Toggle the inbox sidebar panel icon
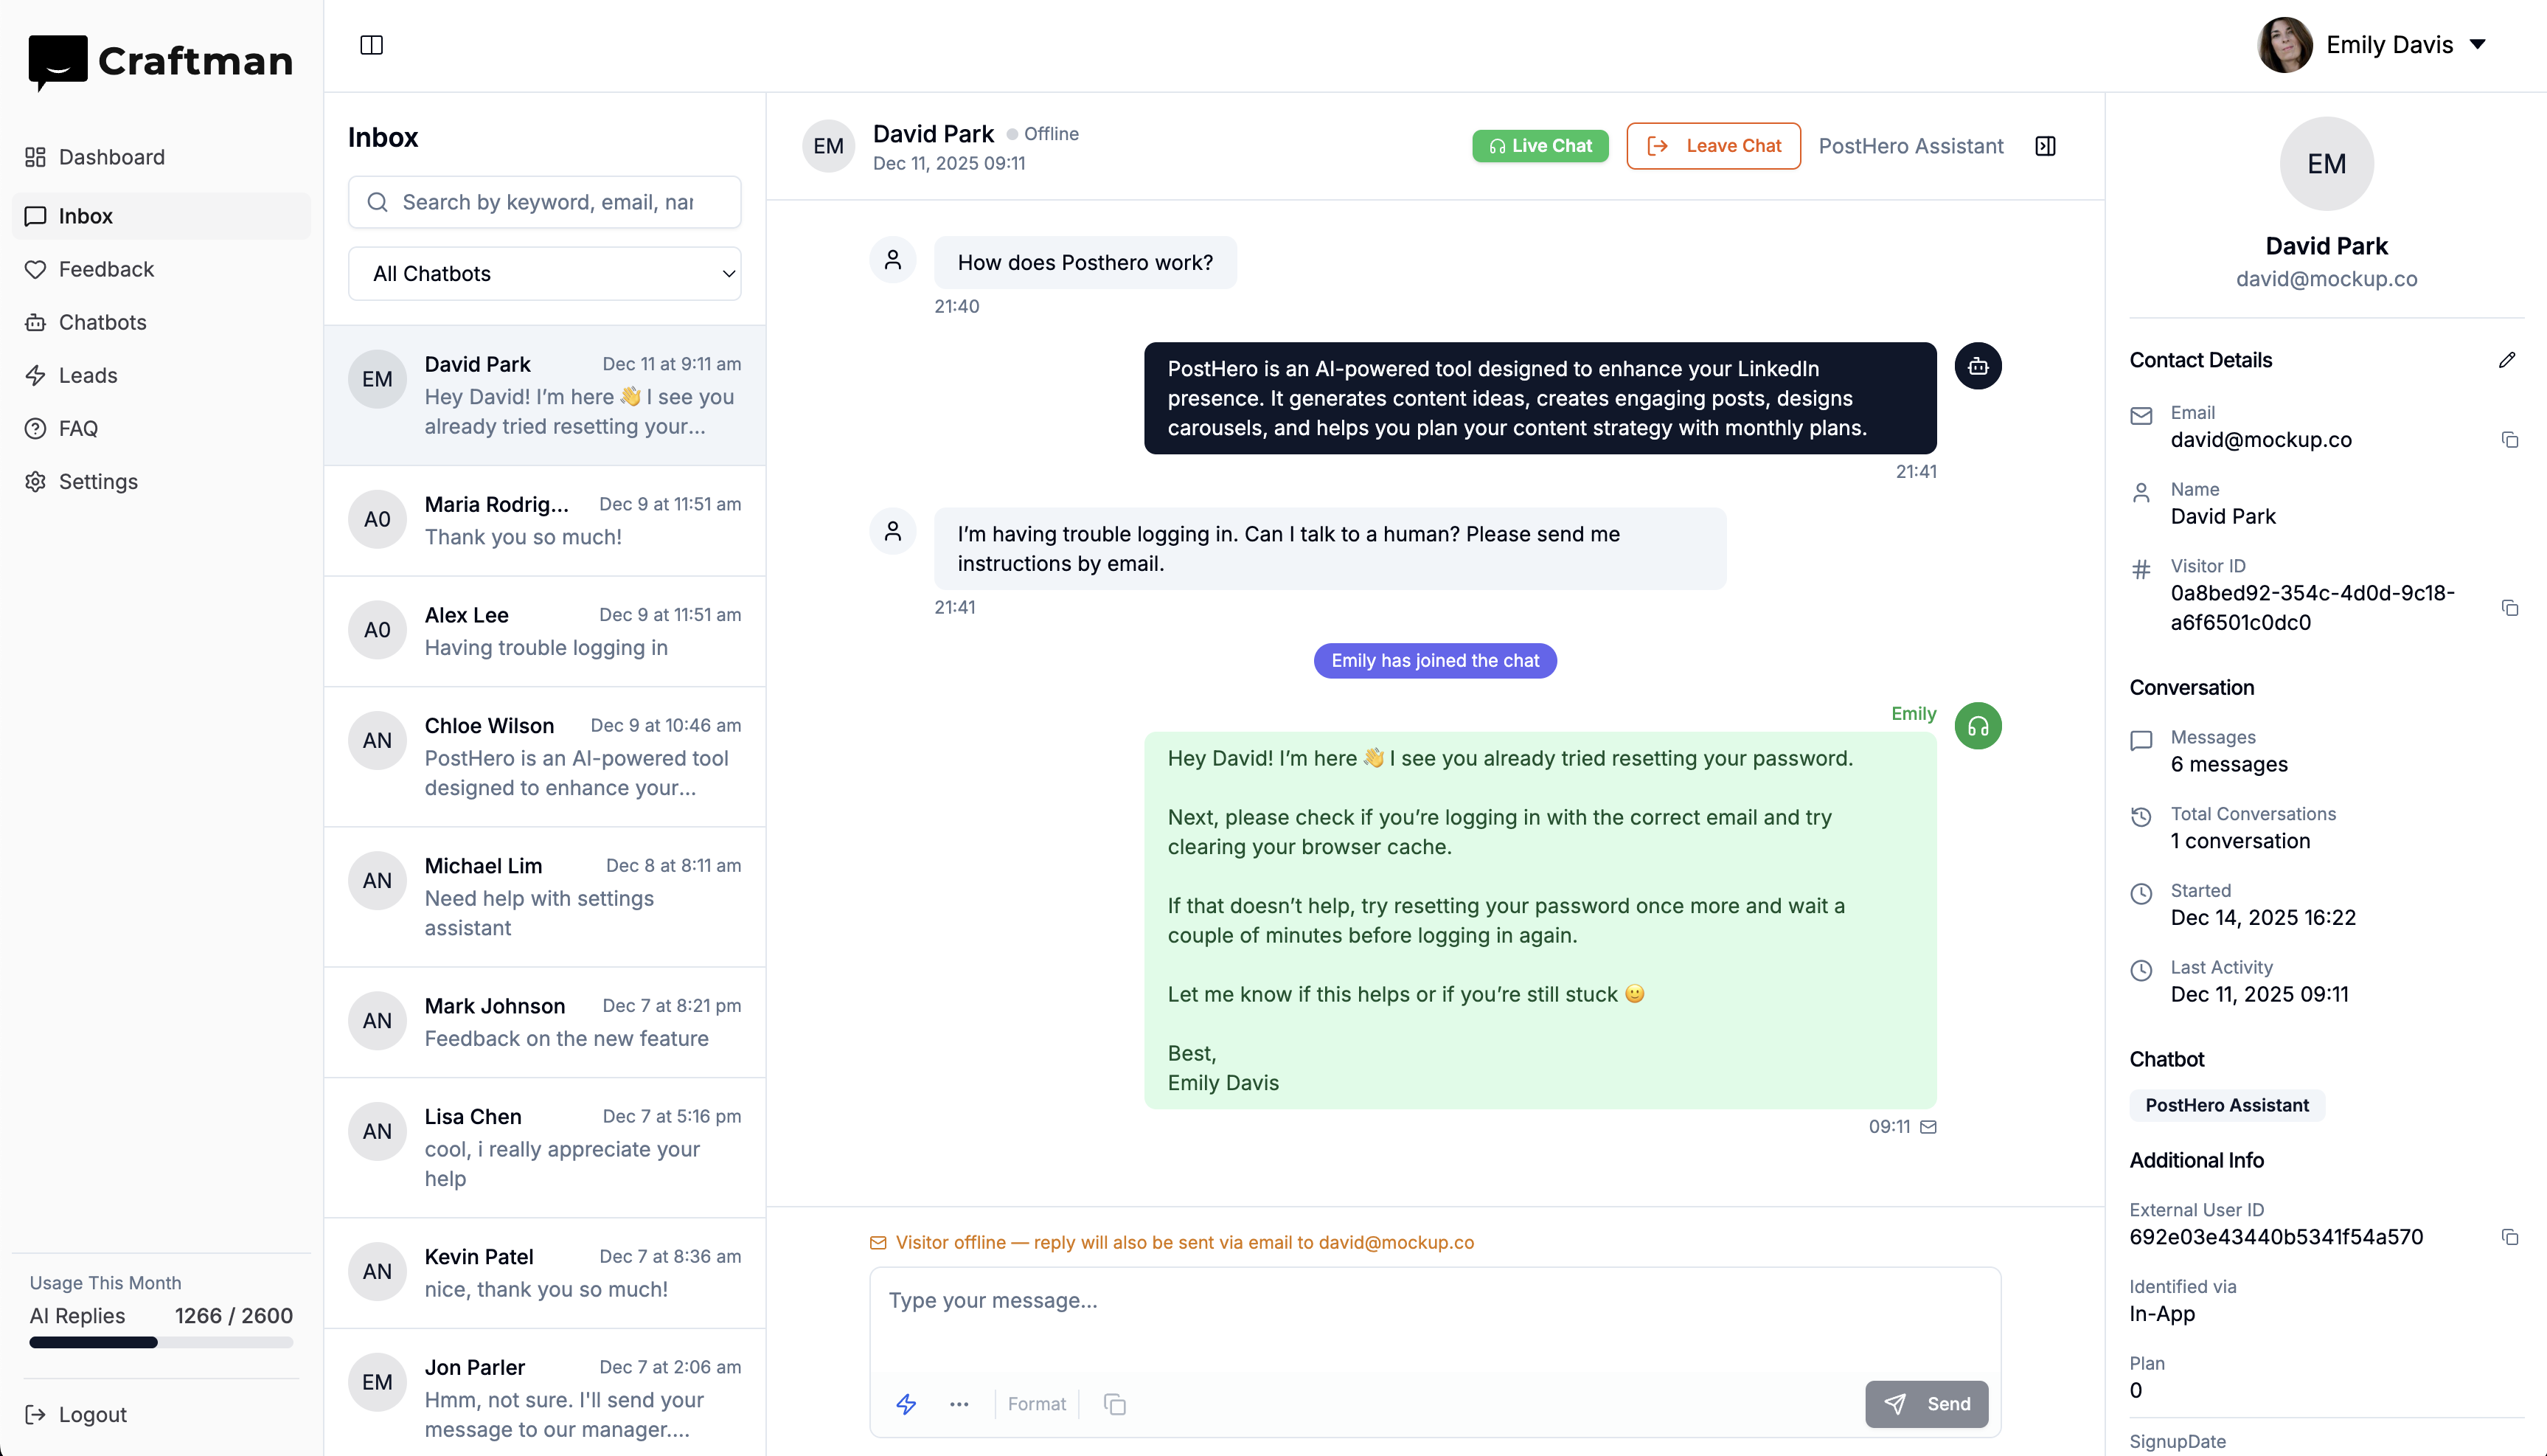2547x1456 pixels. click(371, 45)
